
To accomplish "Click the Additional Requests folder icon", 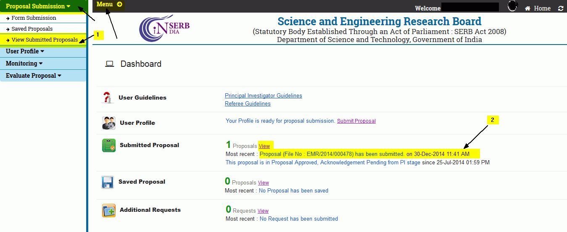I will tap(108, 211).
